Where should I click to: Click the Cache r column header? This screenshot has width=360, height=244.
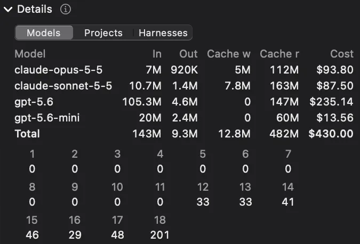[x=279, y=54]
